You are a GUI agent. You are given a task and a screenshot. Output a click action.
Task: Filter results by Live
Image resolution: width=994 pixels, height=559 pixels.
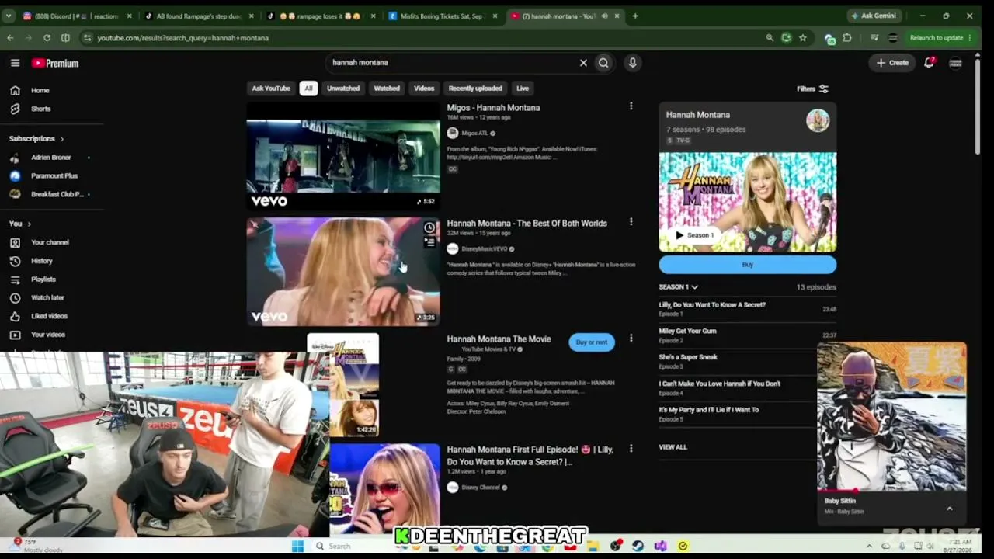point(523,89)
